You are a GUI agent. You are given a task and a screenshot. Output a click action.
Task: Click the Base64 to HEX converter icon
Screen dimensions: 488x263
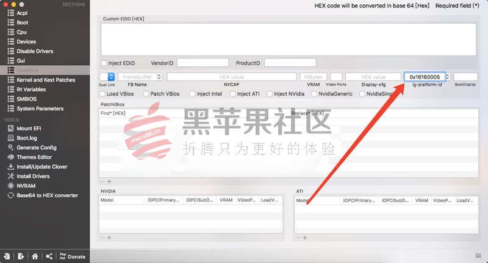(11, 195)
